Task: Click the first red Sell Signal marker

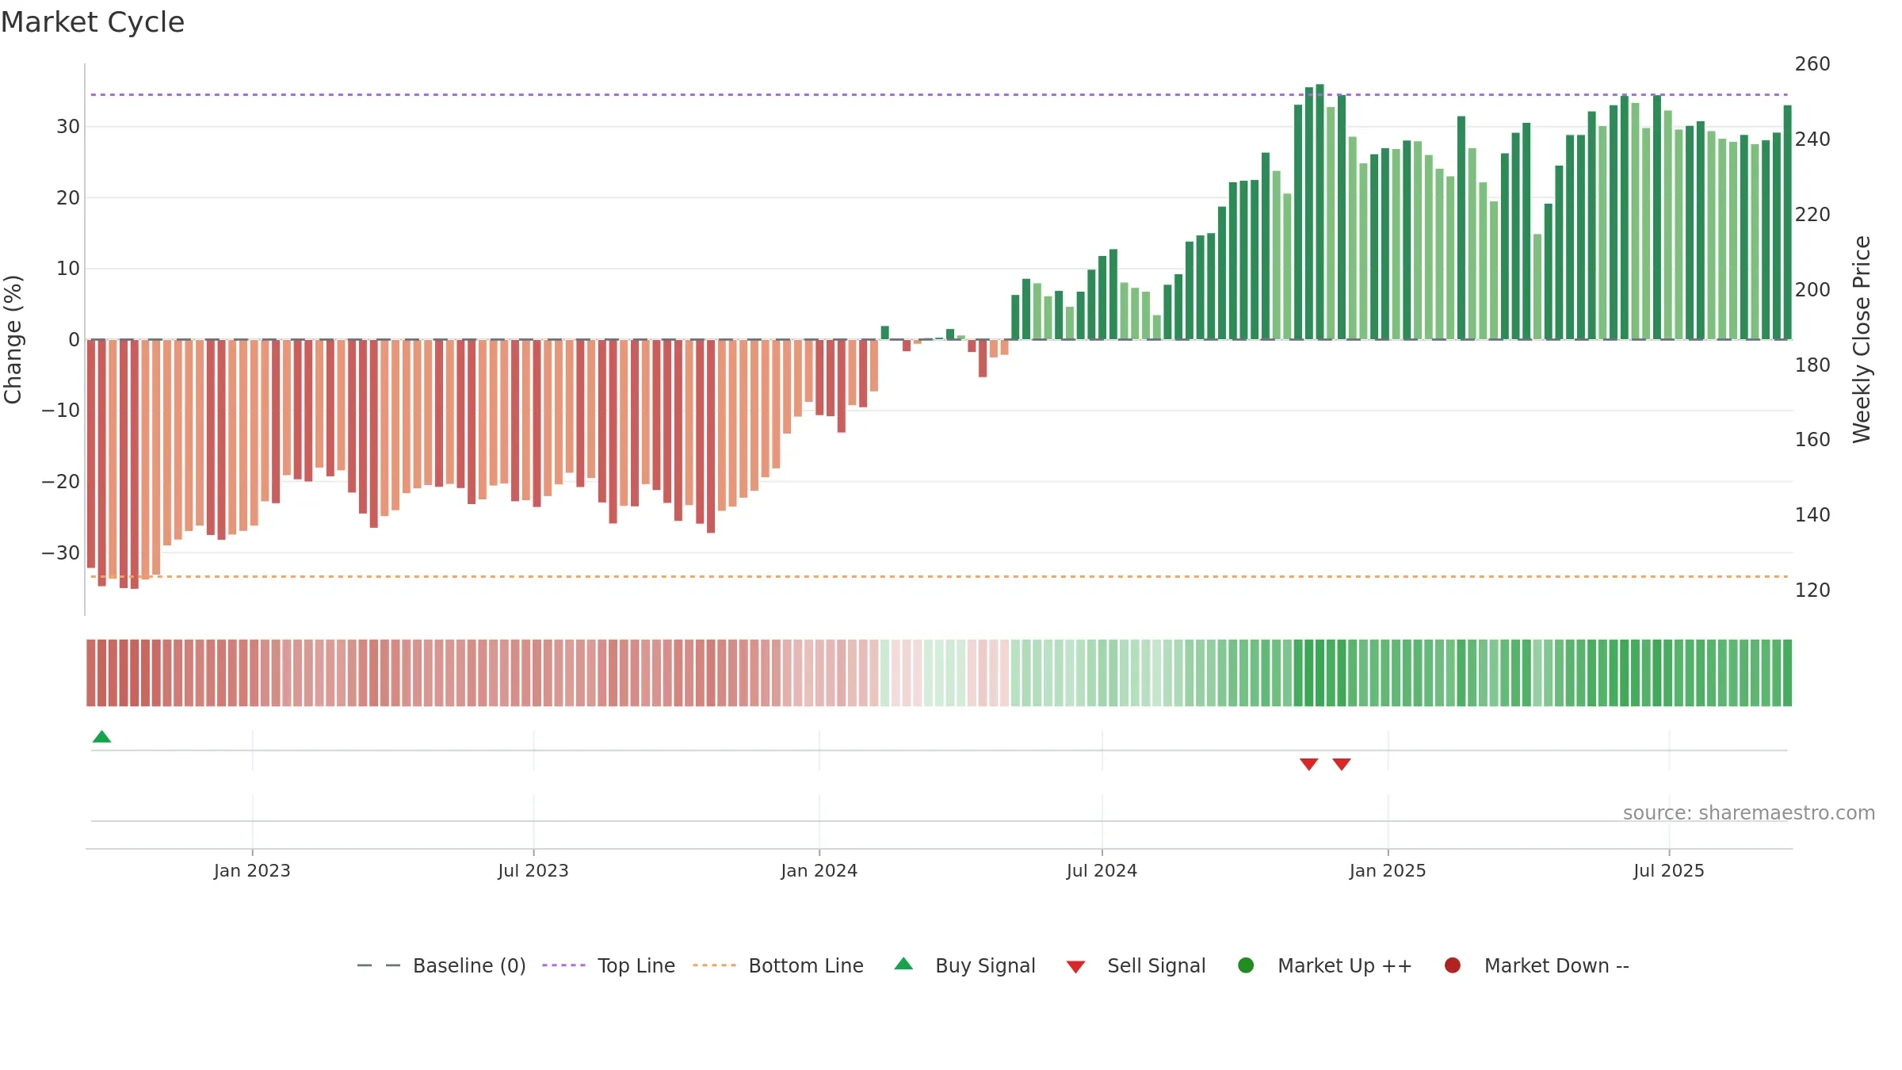Action: click(1308, 764)
